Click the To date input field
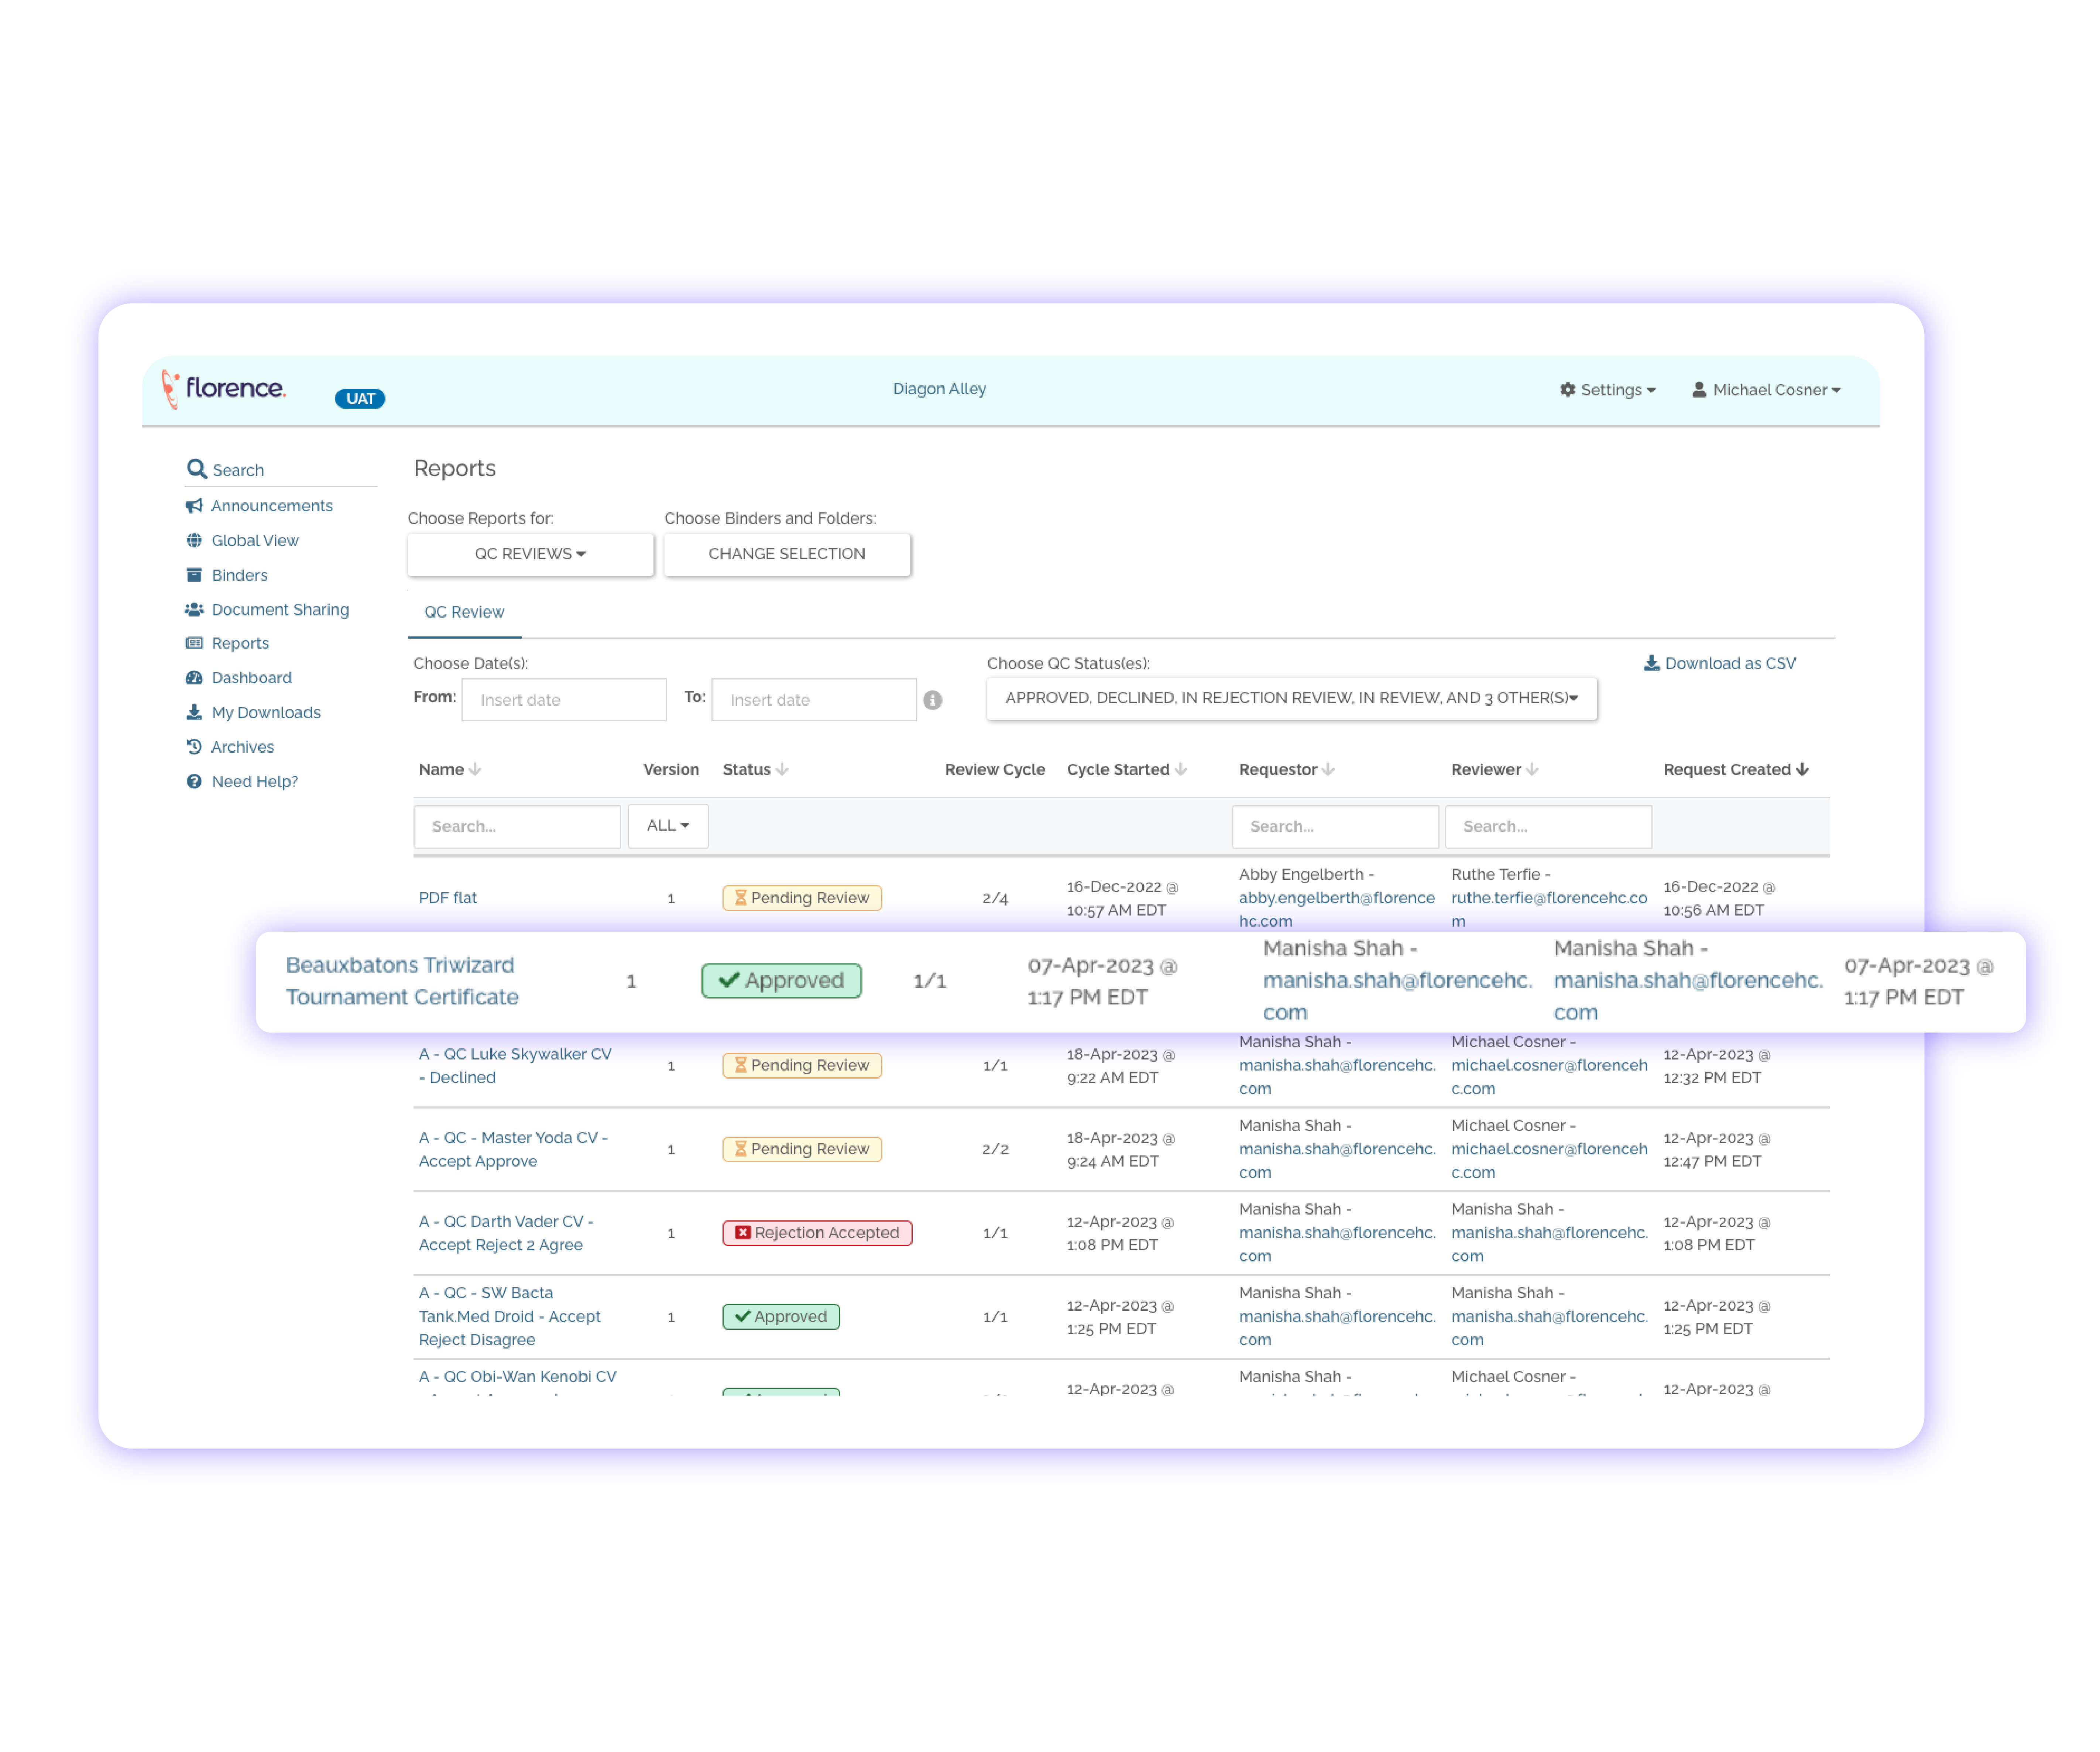 814,700
